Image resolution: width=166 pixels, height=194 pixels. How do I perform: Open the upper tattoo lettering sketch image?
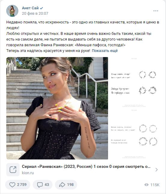(x=134, y=82)
